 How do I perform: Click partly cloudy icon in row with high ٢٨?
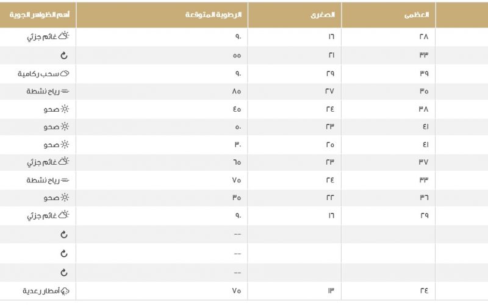point(64,35)
